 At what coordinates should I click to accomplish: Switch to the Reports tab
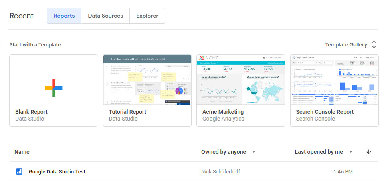tap(64, 16)
